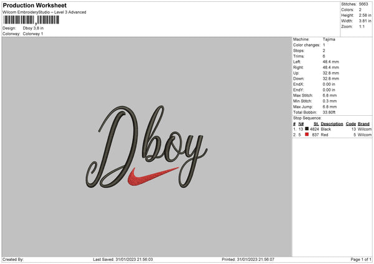Click the 'Red' description in row 2
This screenshot has width=374, height=264.
(x=324, y=135)
